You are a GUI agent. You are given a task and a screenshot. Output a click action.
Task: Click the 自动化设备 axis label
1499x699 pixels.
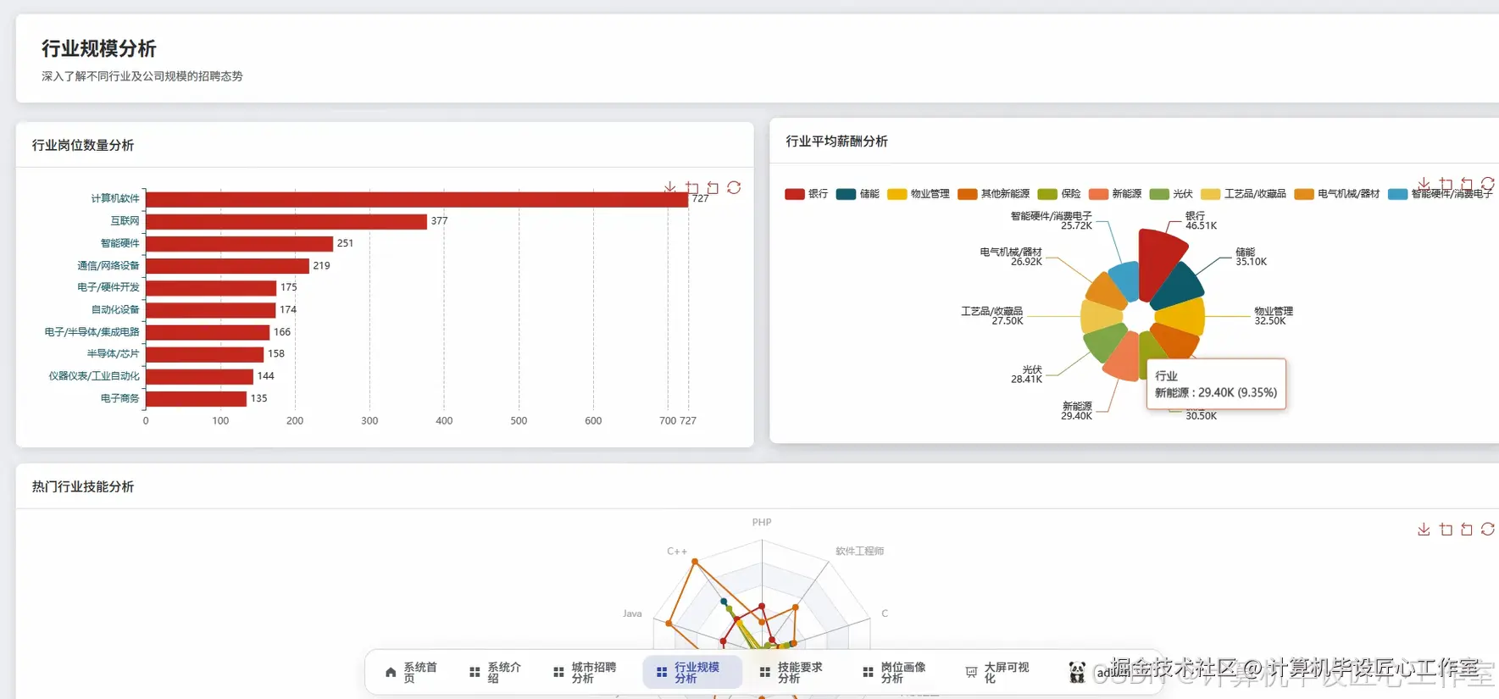115,309
